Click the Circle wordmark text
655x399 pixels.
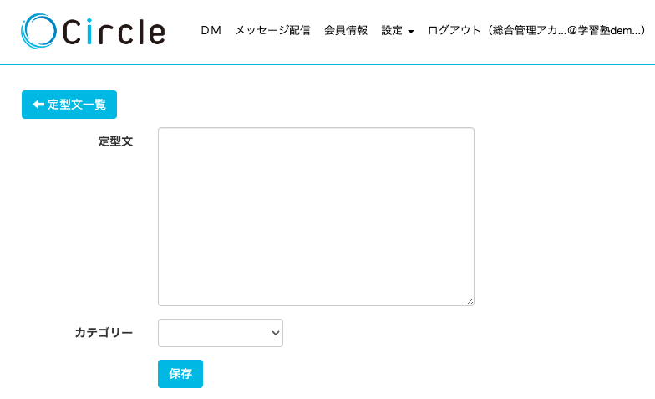point(114,32)
